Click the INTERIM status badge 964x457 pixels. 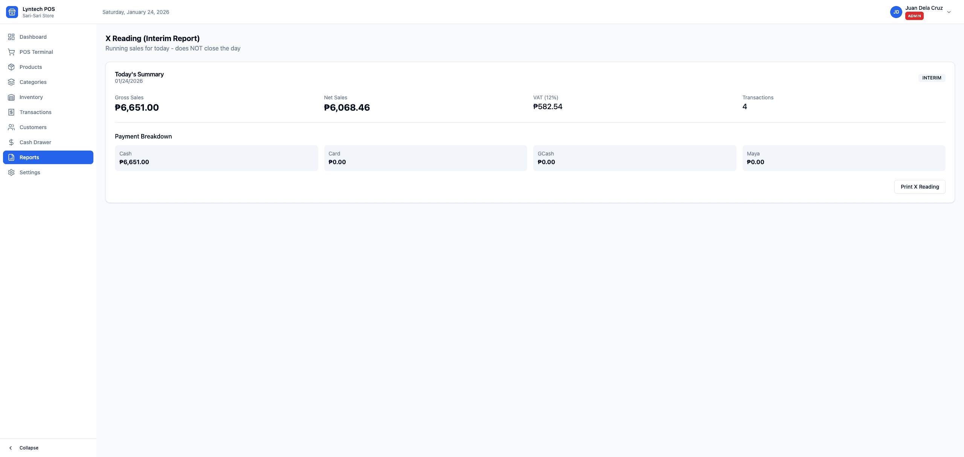coord(932,78)
